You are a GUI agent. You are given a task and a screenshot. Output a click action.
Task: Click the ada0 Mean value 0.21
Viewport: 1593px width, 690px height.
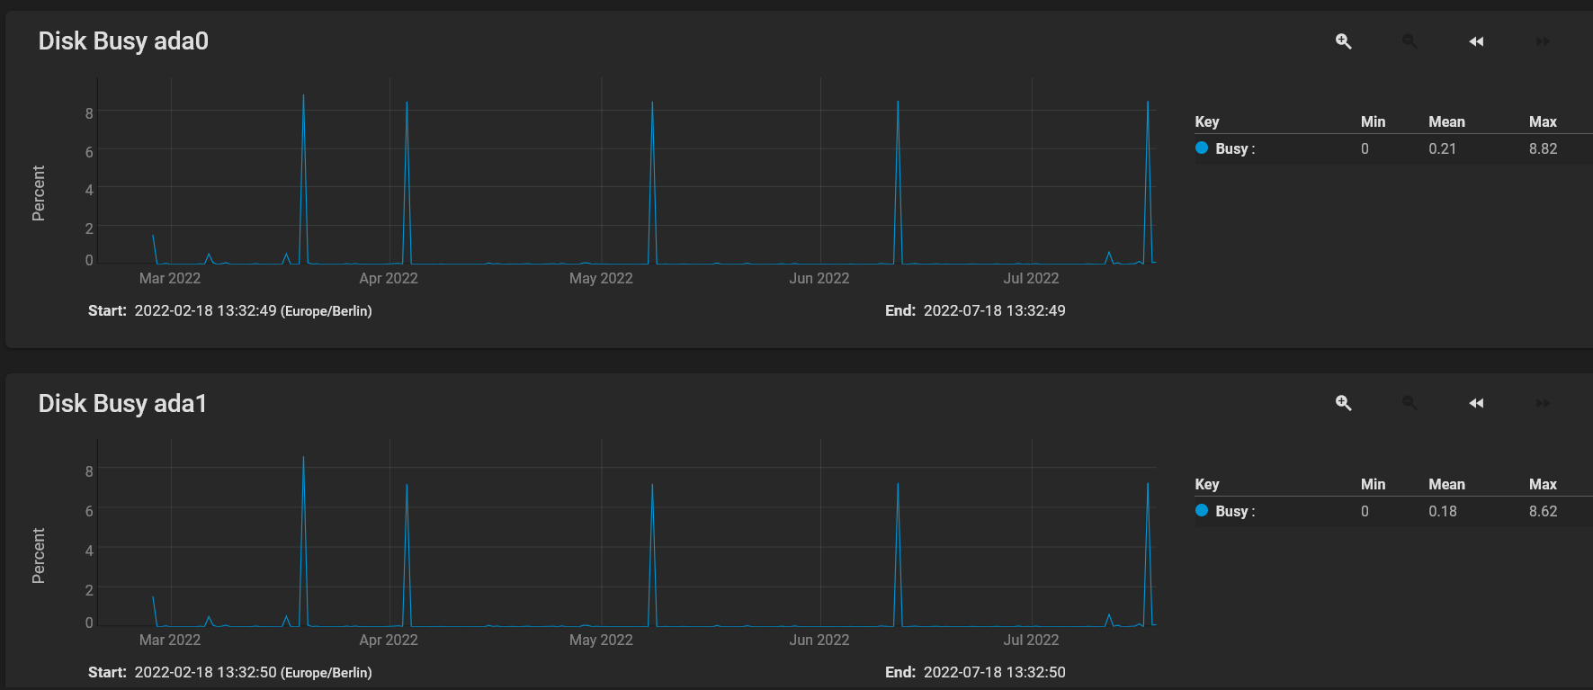click(1442, 148)
